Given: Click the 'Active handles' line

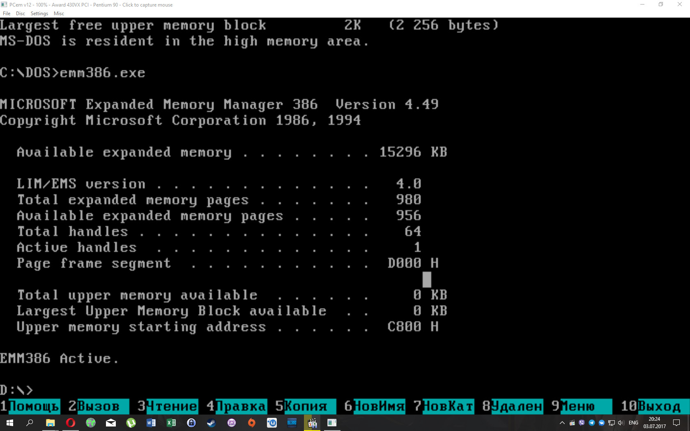Looking at the screenshot, I should 219,248.
